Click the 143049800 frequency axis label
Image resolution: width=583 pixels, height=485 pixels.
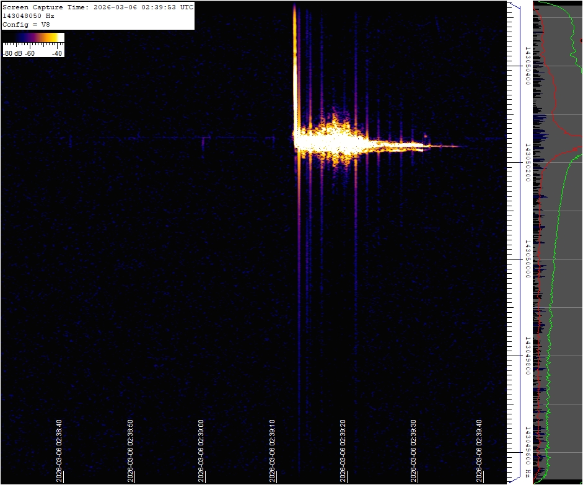[x=528, y=356]
